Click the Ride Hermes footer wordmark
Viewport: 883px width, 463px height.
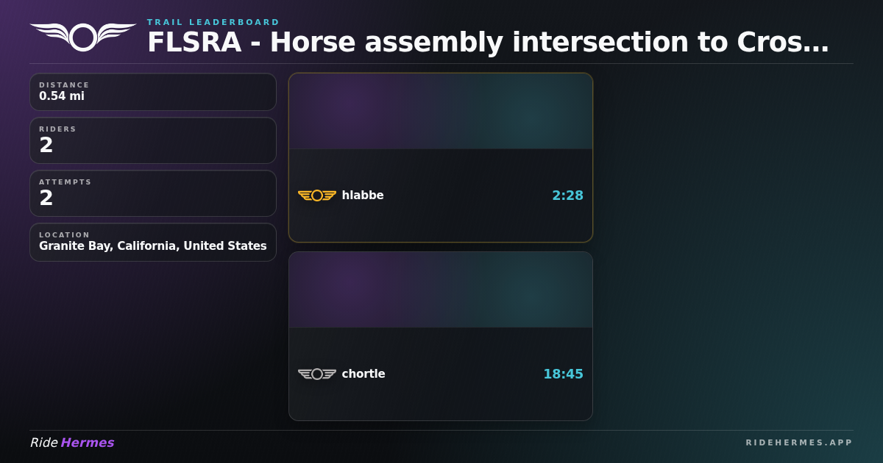(x=72, y=442)
